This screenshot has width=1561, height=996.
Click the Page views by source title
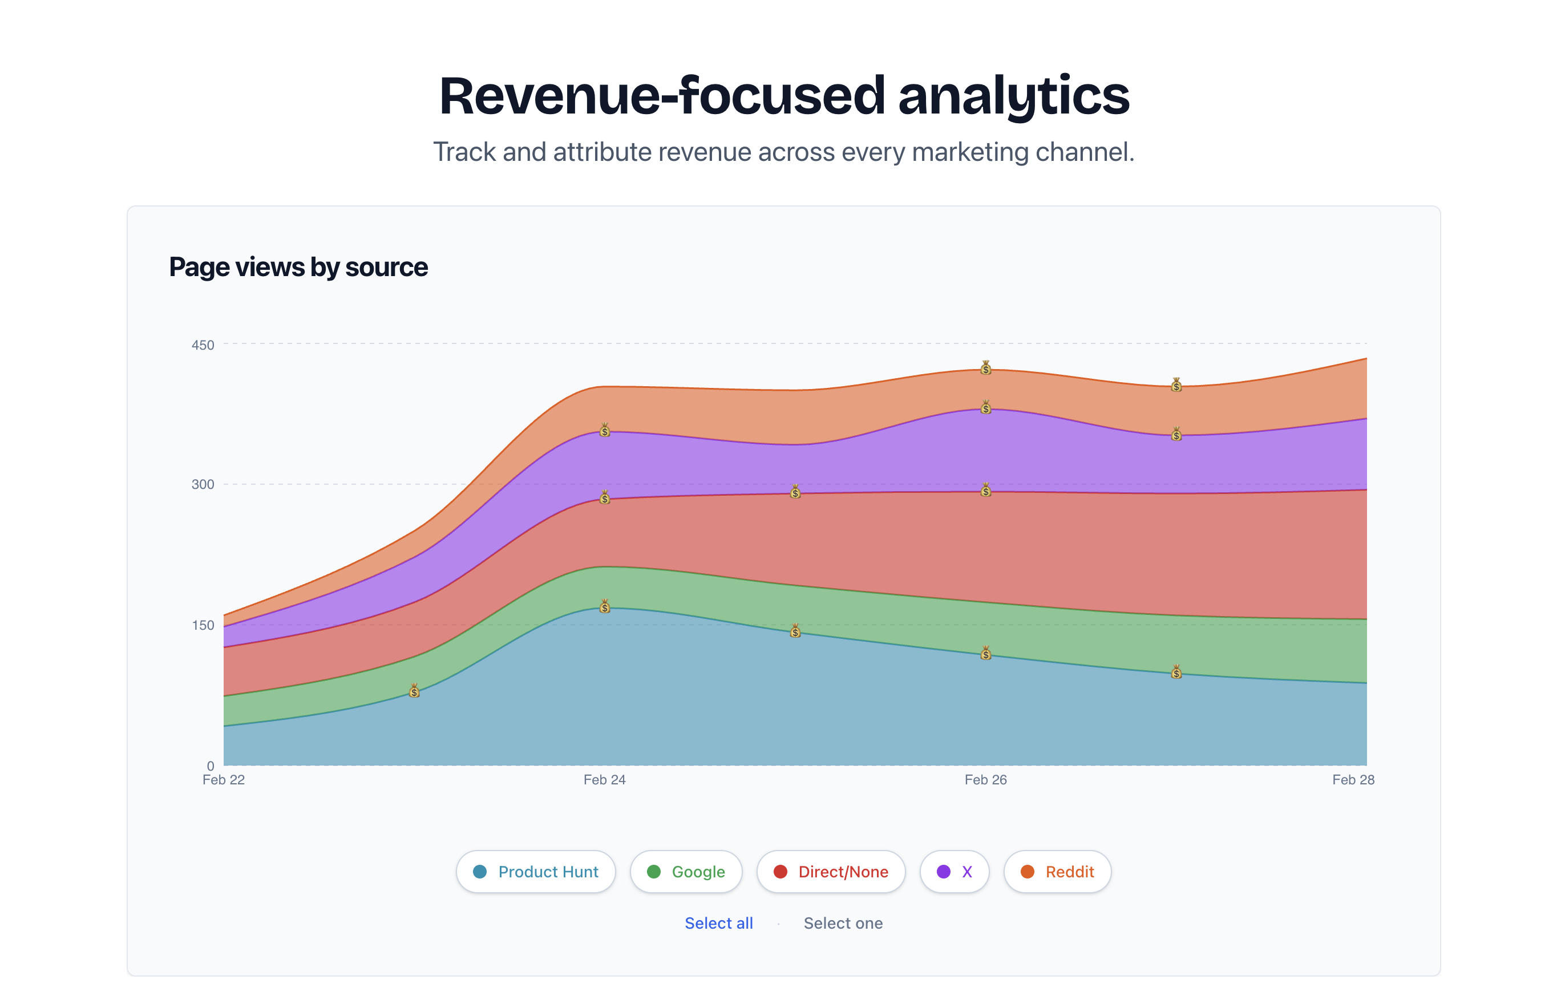point(298,266)
